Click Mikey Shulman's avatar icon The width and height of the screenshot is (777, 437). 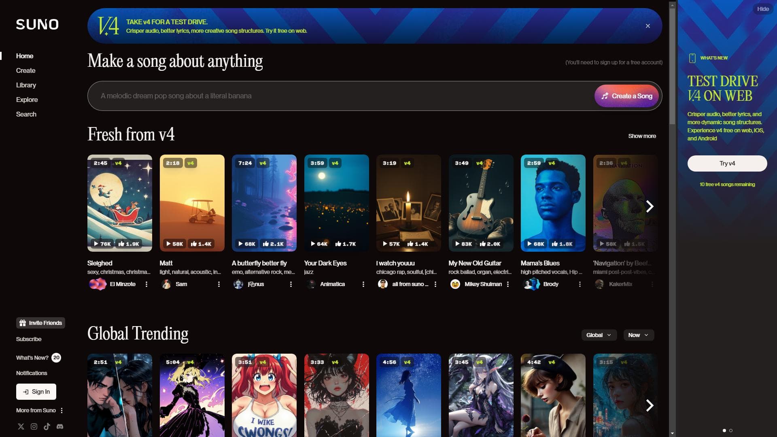[455, 284]
